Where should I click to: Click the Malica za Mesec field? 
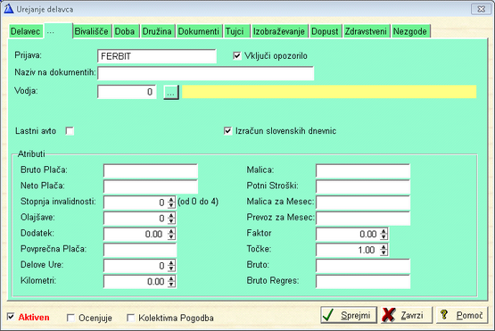pos(363,203)
